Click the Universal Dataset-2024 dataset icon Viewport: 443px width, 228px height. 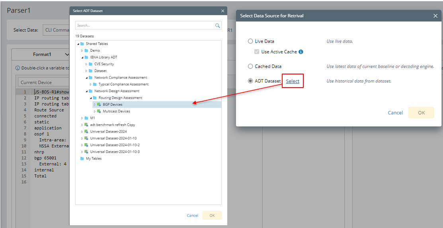[x=86, y=131]
